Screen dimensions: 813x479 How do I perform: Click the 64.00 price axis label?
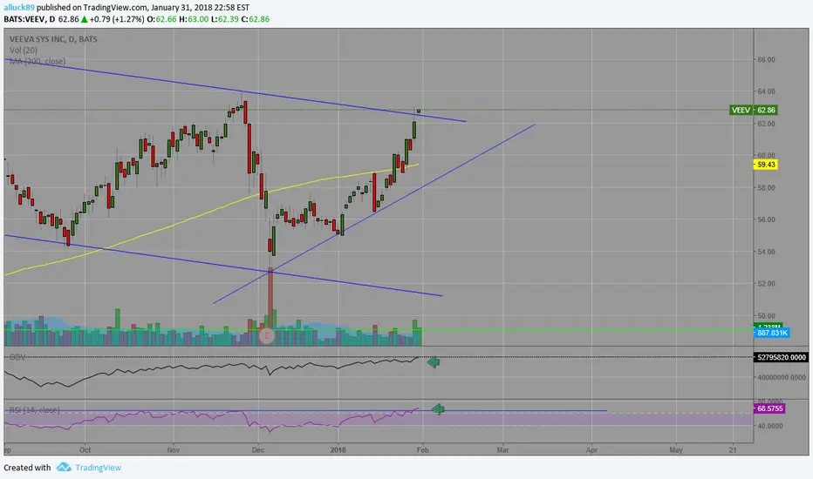767,91
